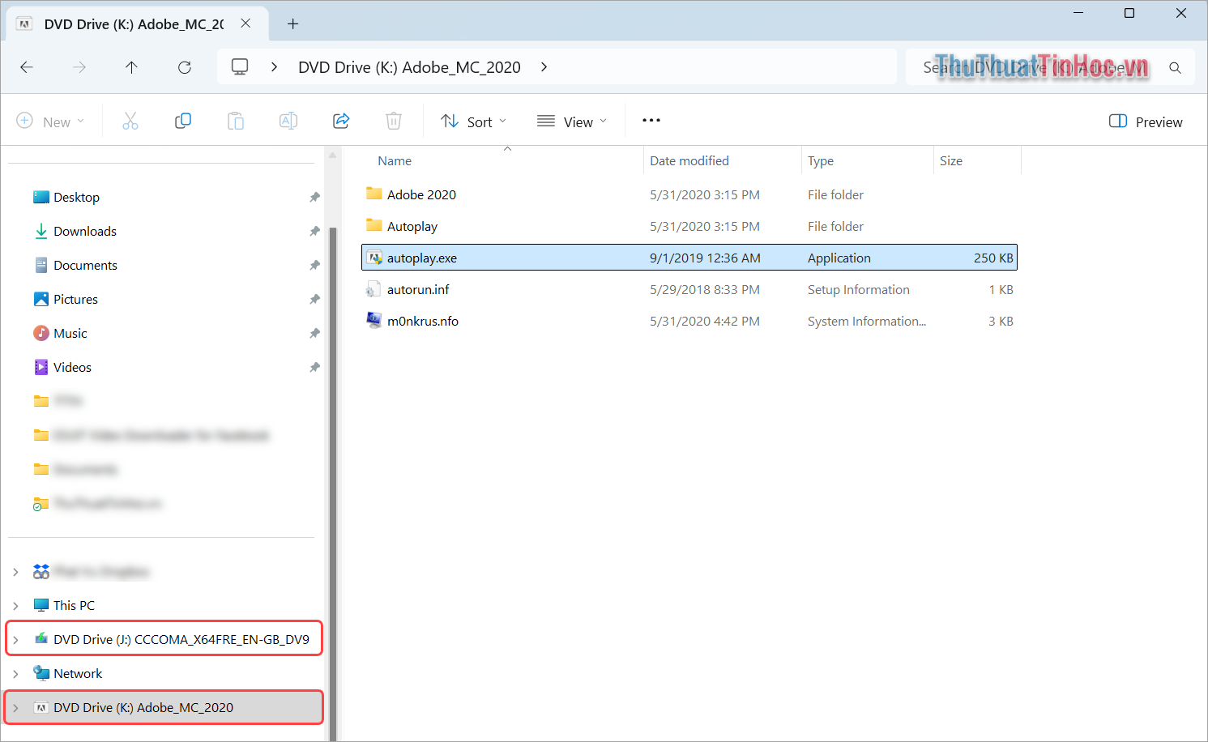
Task: Click the Setup Information type cell
Action: [858, 289]
